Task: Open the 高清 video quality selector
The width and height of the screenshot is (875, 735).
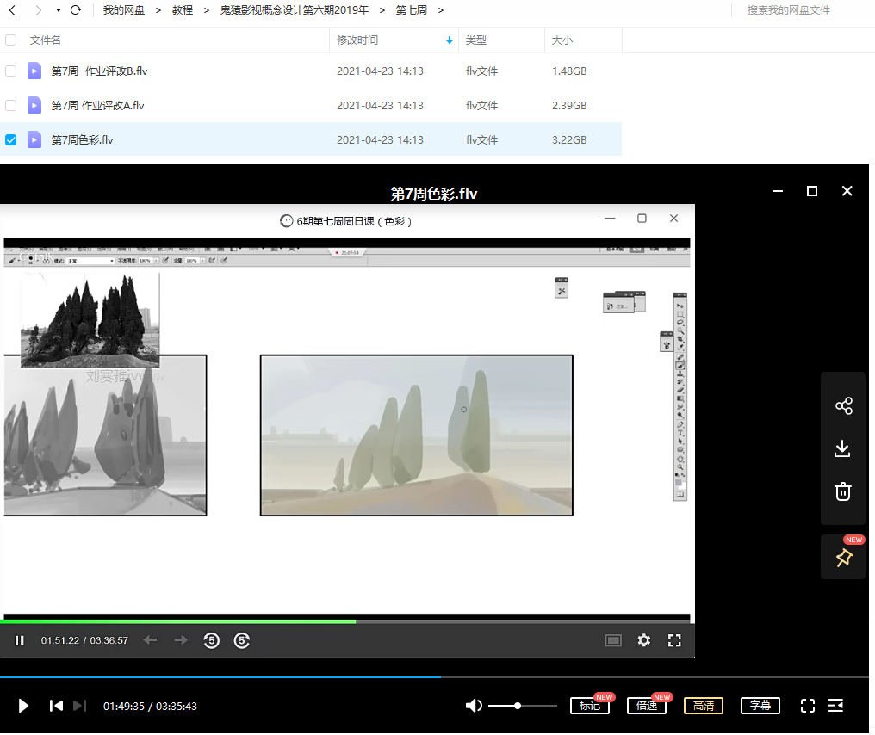Action: click(704, 706)
